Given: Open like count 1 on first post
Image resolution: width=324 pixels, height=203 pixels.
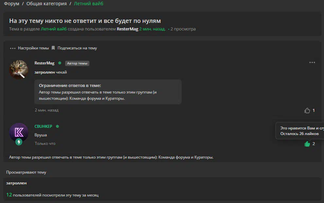Looking at the screenshot, I should (x=314, y=110).
